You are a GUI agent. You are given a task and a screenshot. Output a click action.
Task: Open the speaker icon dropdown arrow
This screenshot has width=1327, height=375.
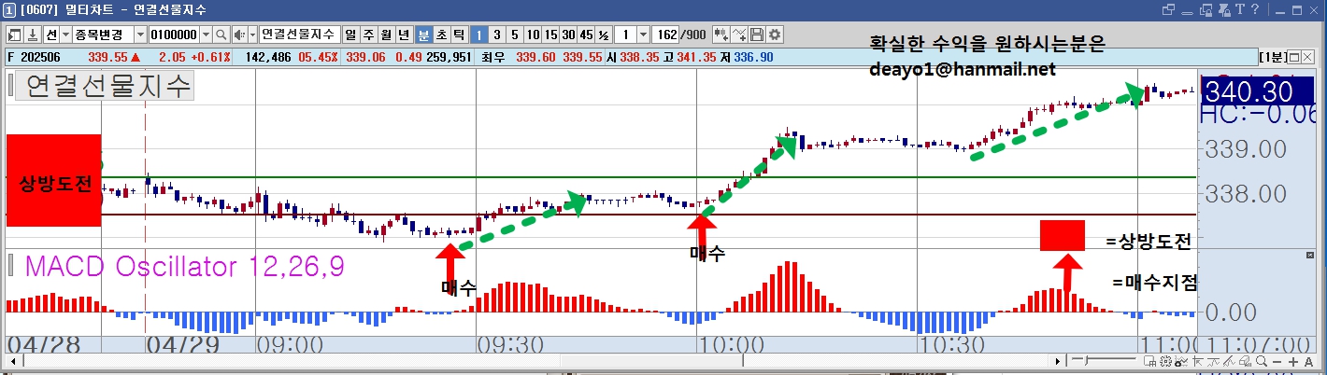pos(252,35)
